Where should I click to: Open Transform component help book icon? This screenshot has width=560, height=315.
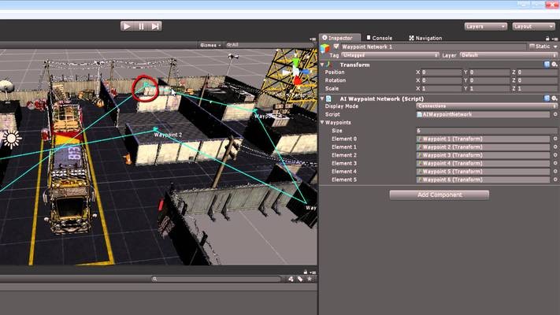545,64
